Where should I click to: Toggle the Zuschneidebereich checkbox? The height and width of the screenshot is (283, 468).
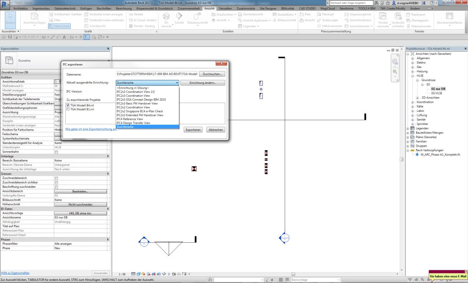(56, 178)
